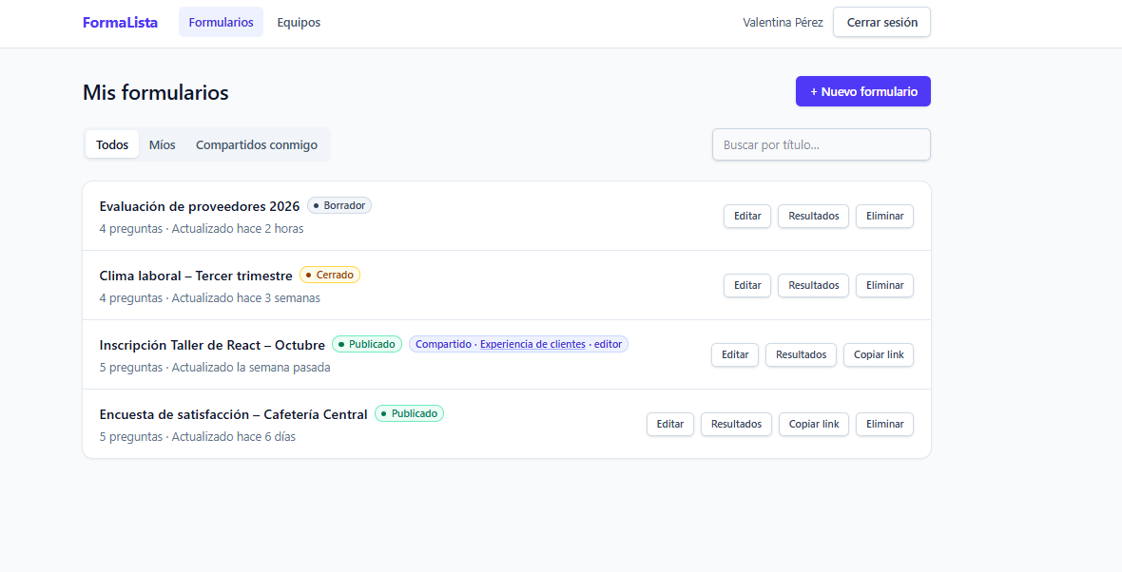Open Equipos in the top navigation
The image size is (1122, 572).
(299, 22)
